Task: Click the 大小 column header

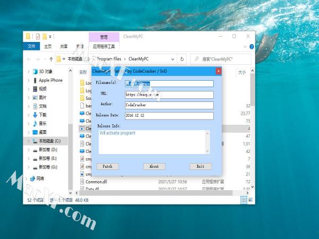Action: coord(242,72)
